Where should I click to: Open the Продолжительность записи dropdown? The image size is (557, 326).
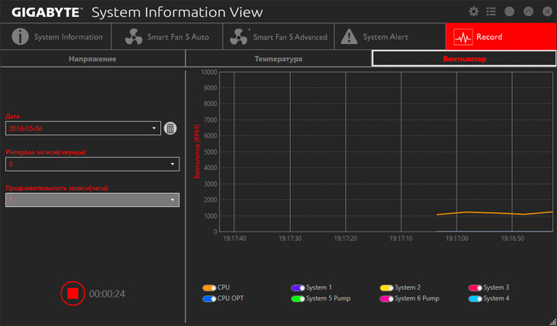pyautogui.click(x=92, y=200)
